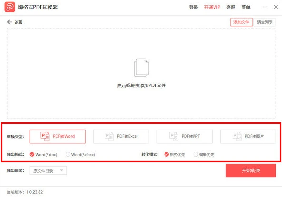Click the 嗨格式PDF转换器 title text
Image resolution: width=282 pixels, height=197 pixels.
(38, 7)
